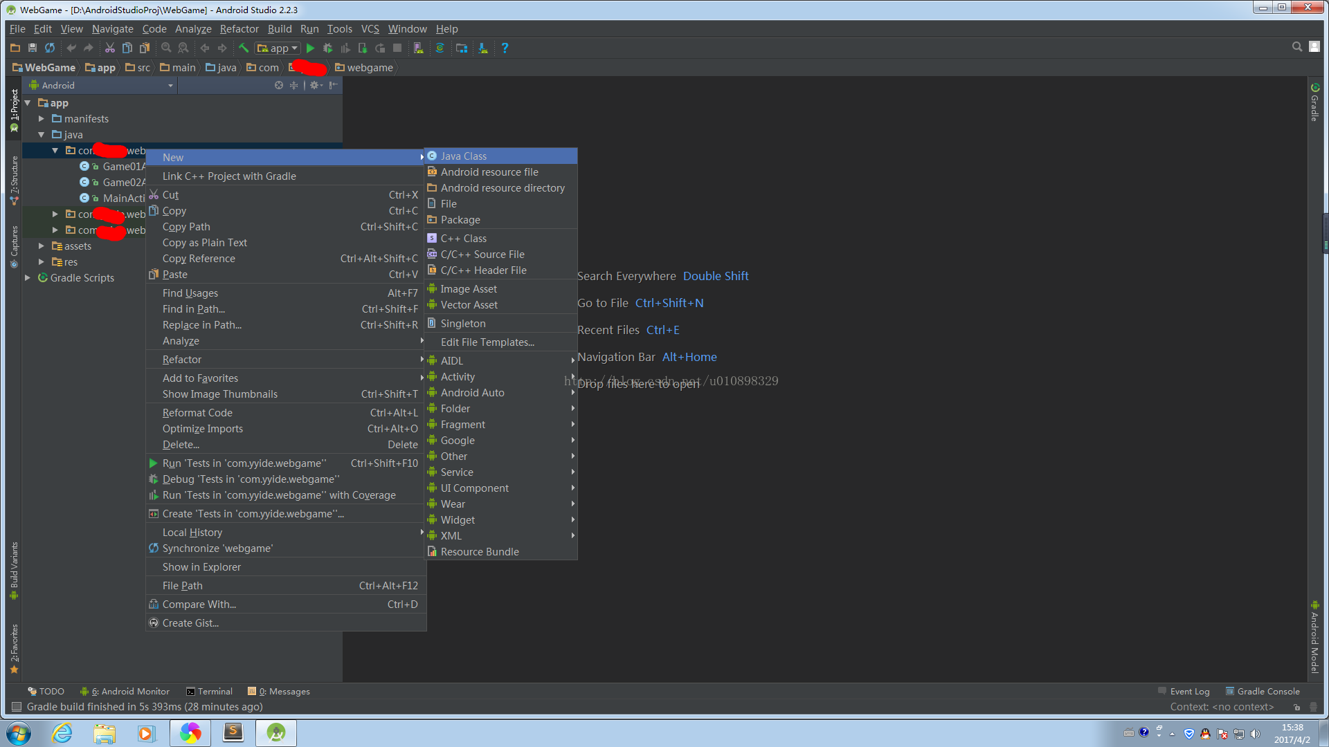Expand the res folder node

point(42,262)
